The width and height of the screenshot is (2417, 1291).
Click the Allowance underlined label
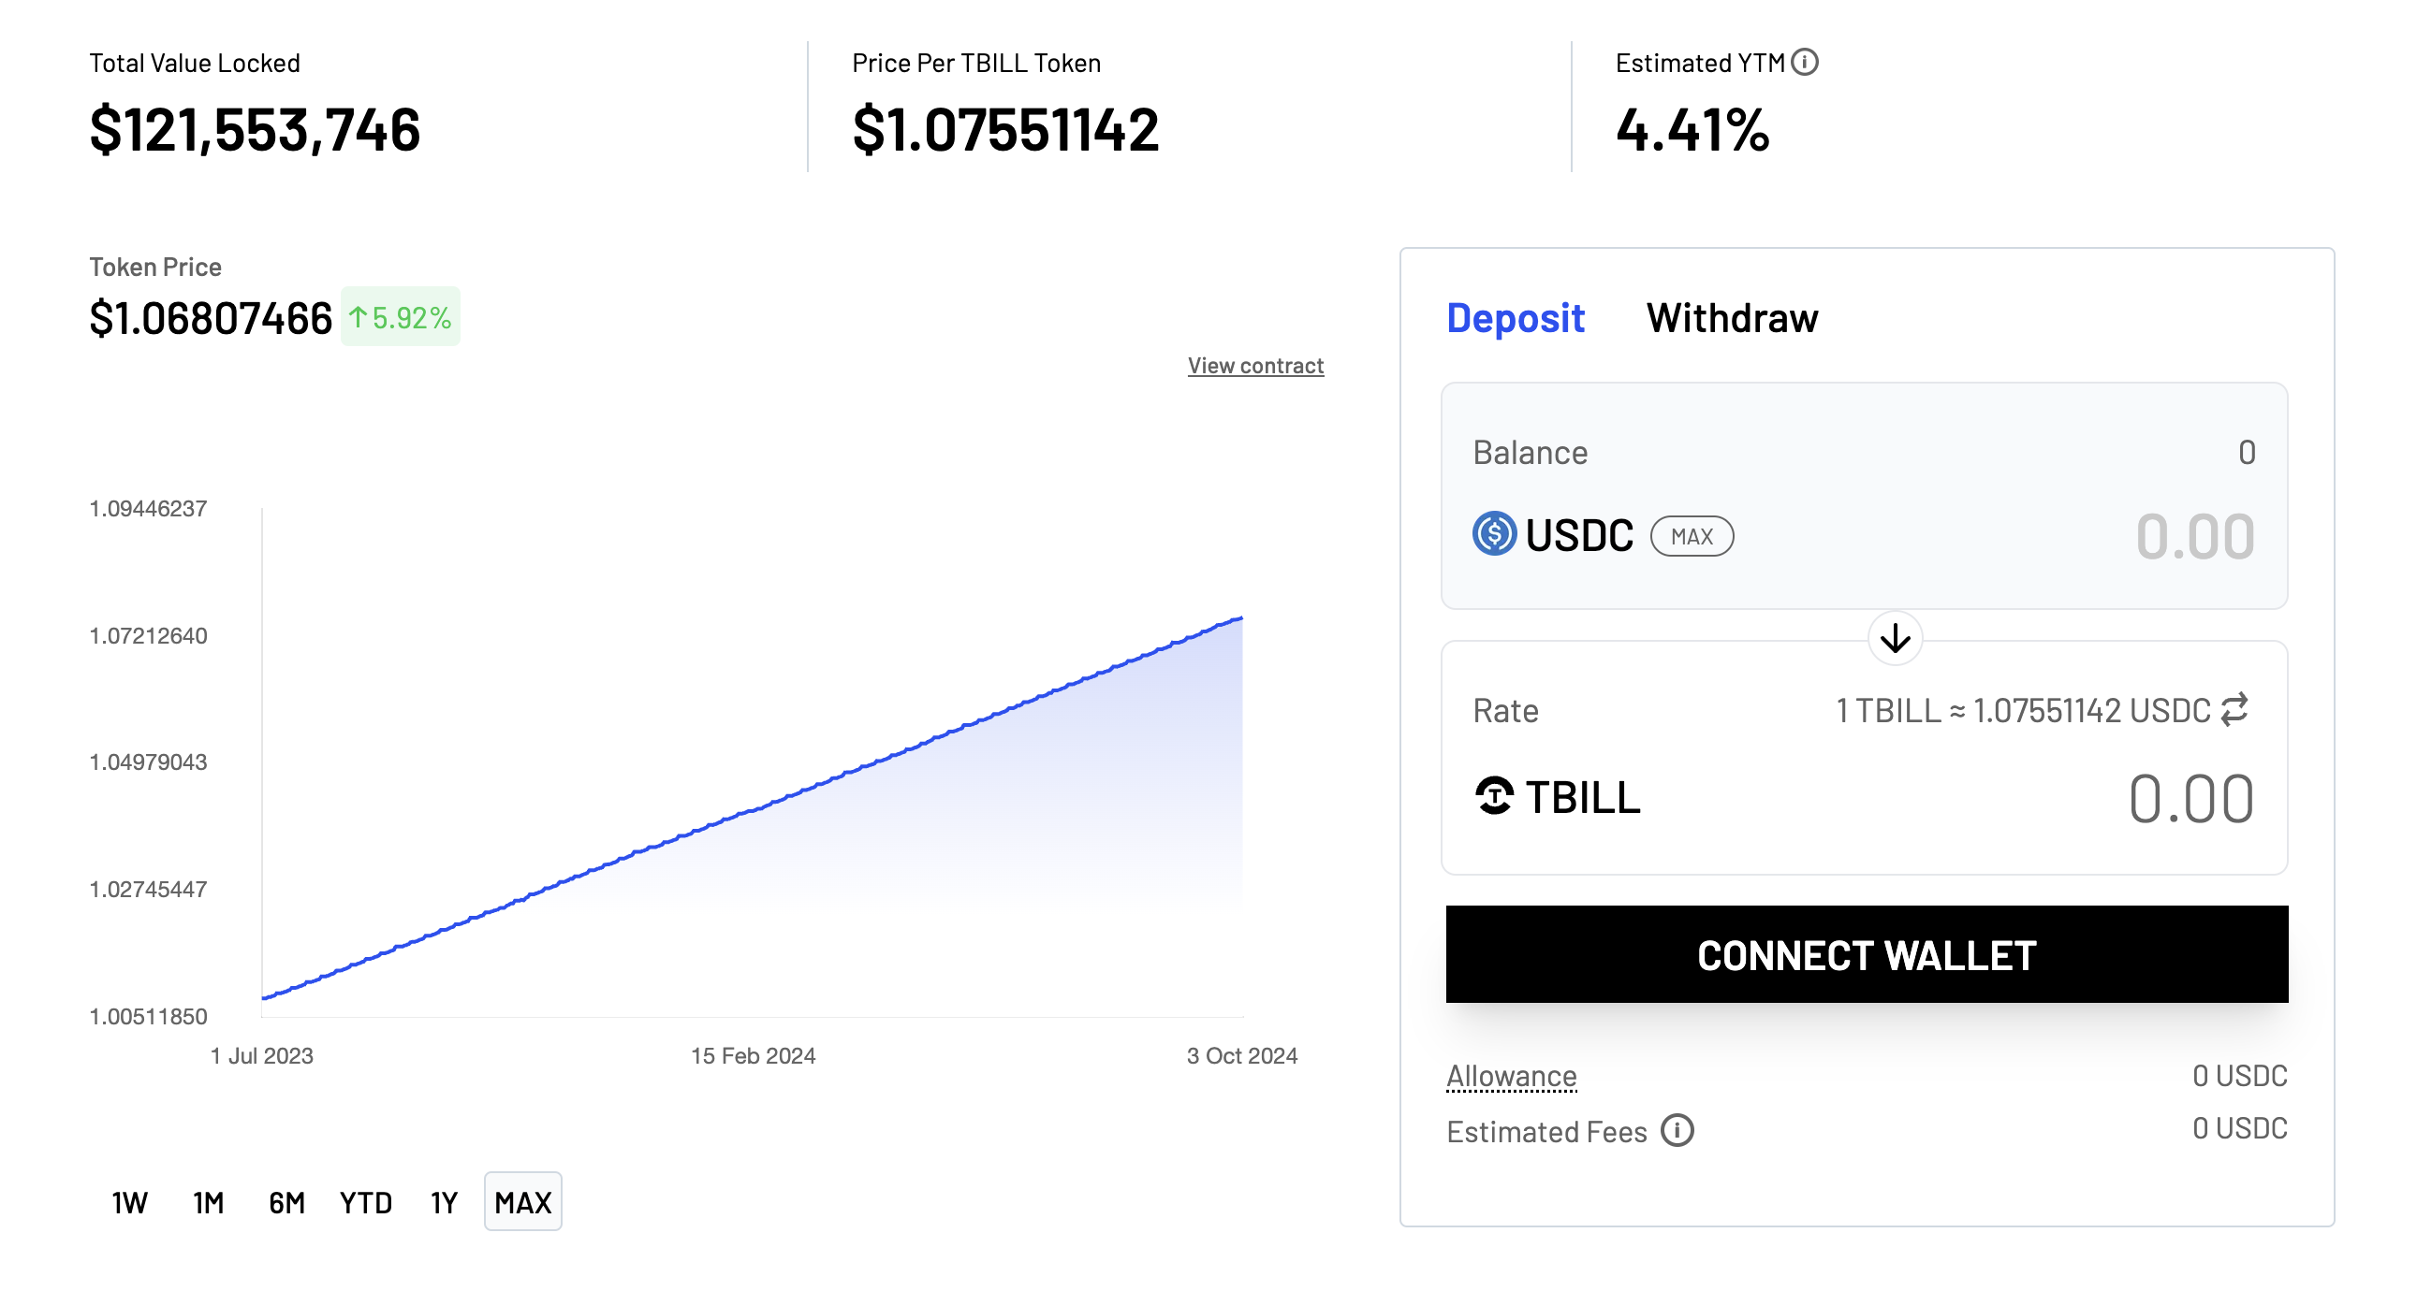tap(1511, 1075)
